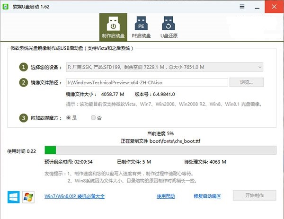Click the Windows 7 flag icon
This screenshot has width=284, height=219.
28,197
